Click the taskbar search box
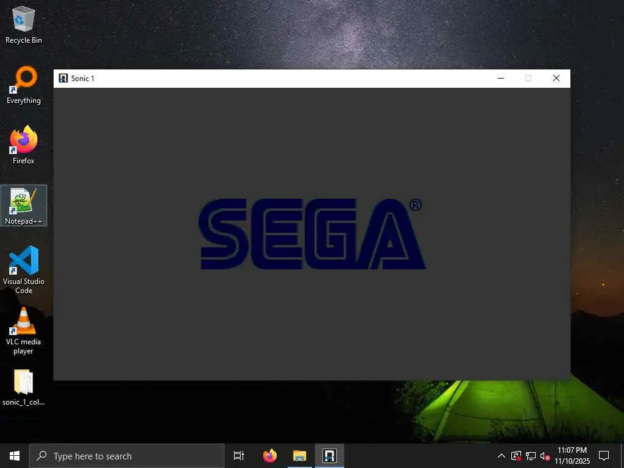The width and height of the screenshot is (624, 468). 127,456
